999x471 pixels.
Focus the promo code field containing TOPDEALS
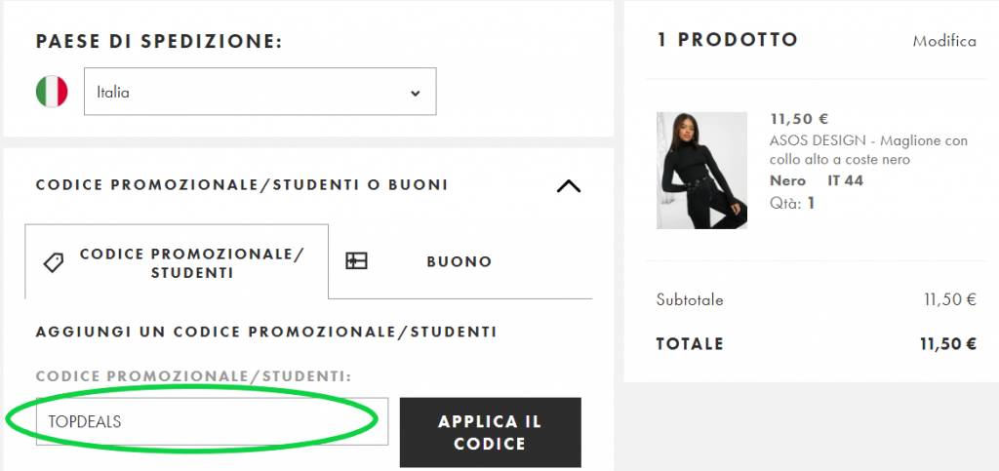click(212, 421)
